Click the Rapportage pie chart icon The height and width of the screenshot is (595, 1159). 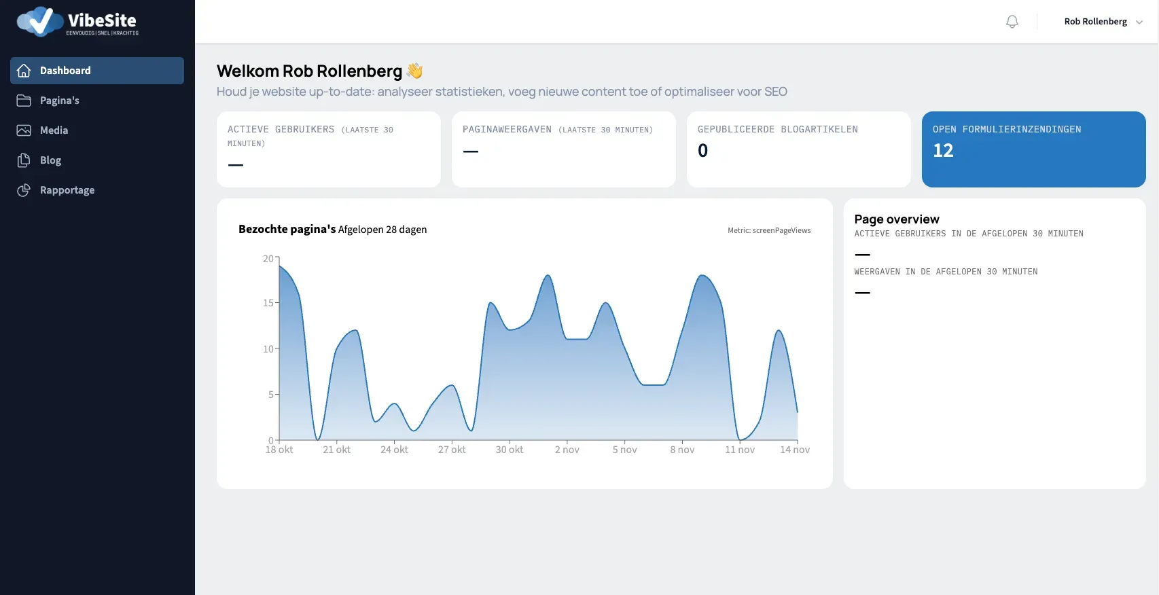tap(24, 190)
